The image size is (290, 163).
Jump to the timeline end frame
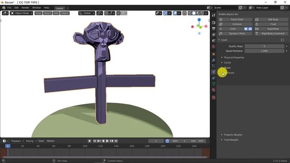tap(116, 141)
